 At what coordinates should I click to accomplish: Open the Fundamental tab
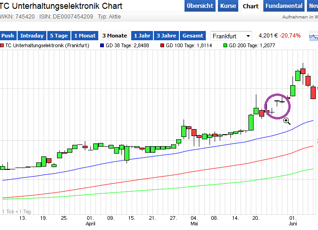(x=284, y=6)
